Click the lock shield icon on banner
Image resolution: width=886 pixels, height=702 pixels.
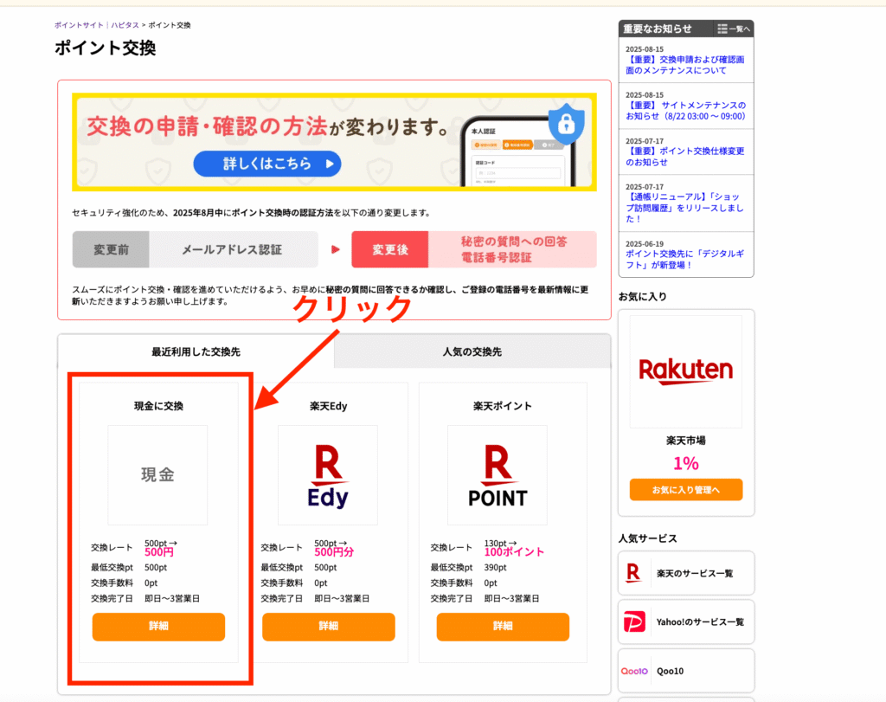[x=566, y=124]
